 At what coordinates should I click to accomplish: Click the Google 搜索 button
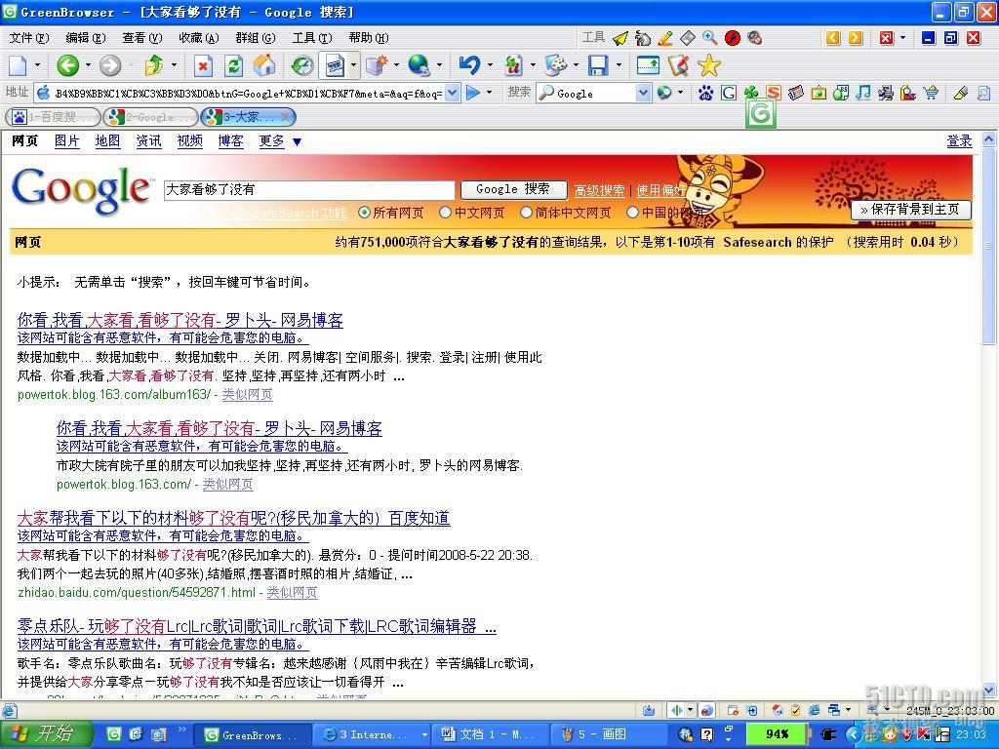[513, 189]
